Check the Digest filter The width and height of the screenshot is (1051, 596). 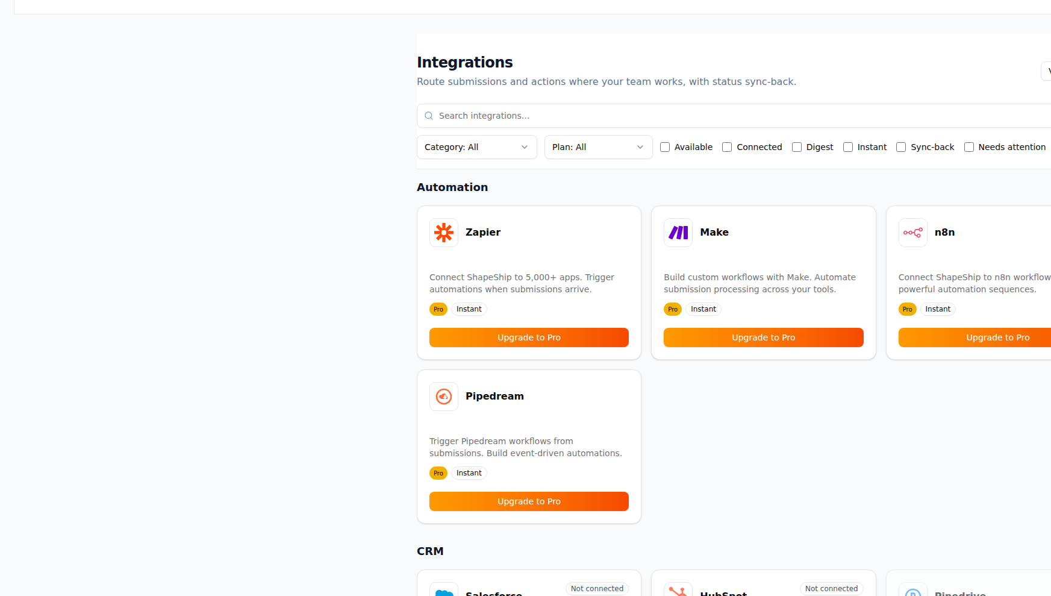[x=797, y=146]
